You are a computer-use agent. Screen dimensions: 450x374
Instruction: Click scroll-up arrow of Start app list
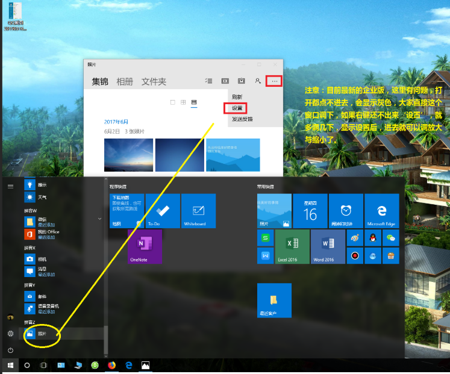(106, 179)
